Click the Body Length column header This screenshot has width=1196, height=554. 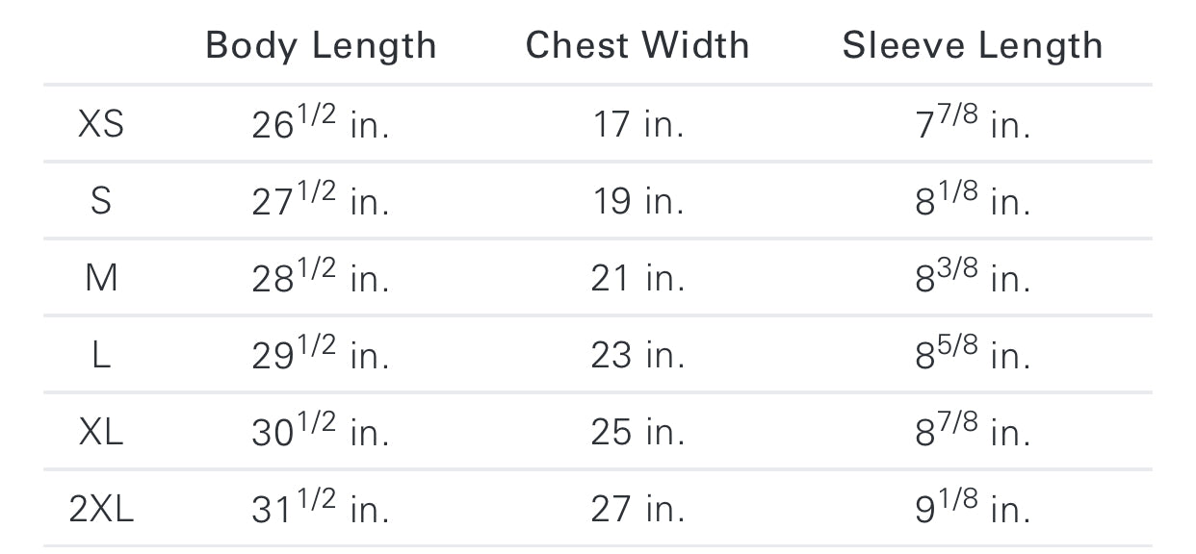(x=321, y=46)
